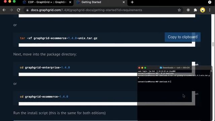Click the browser forward arrow
This screenshot has width=215, height=121.
[11, 10]
